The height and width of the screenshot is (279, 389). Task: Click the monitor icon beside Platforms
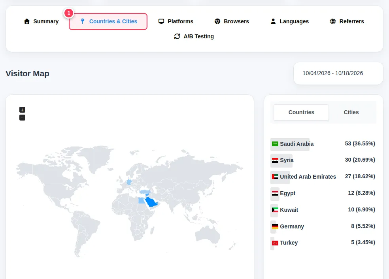[161, 21]
